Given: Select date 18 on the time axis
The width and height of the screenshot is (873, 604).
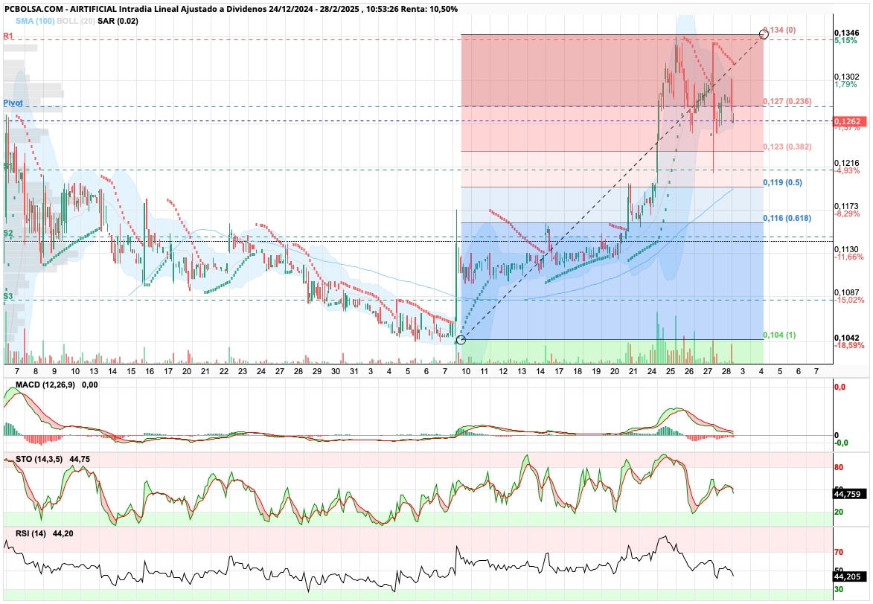Looking at the screenshot, I should pos(578,371).
